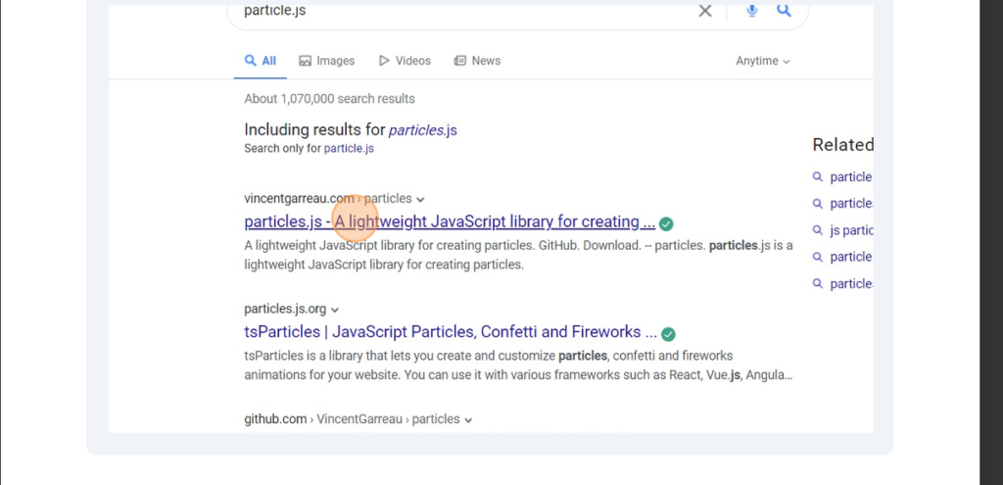Clear the search box with the X icon

coord(705,11)
